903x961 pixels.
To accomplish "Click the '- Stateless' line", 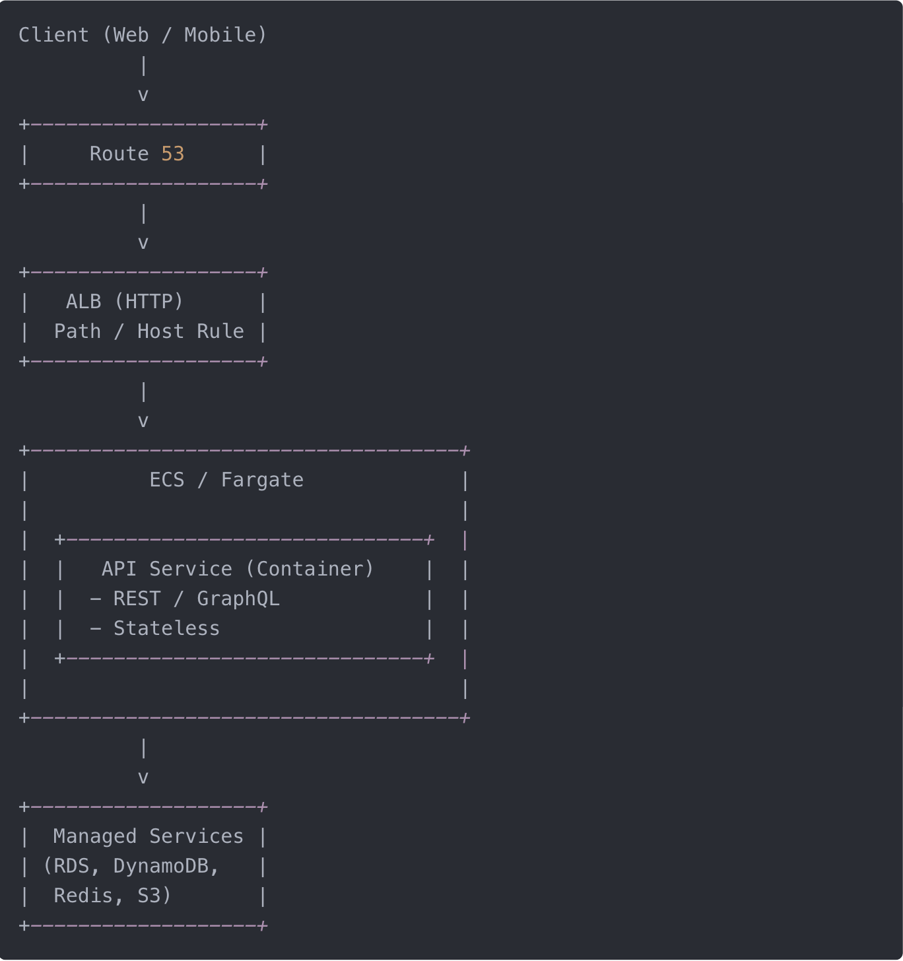I will [x=154, y=628].
